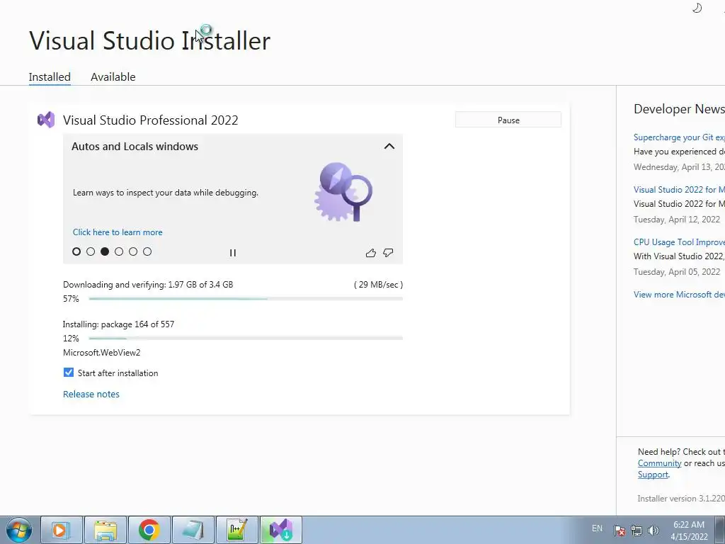Give thumbs up feedback on the tip
This screenshot has width=725, height=544.
point(370,253)
